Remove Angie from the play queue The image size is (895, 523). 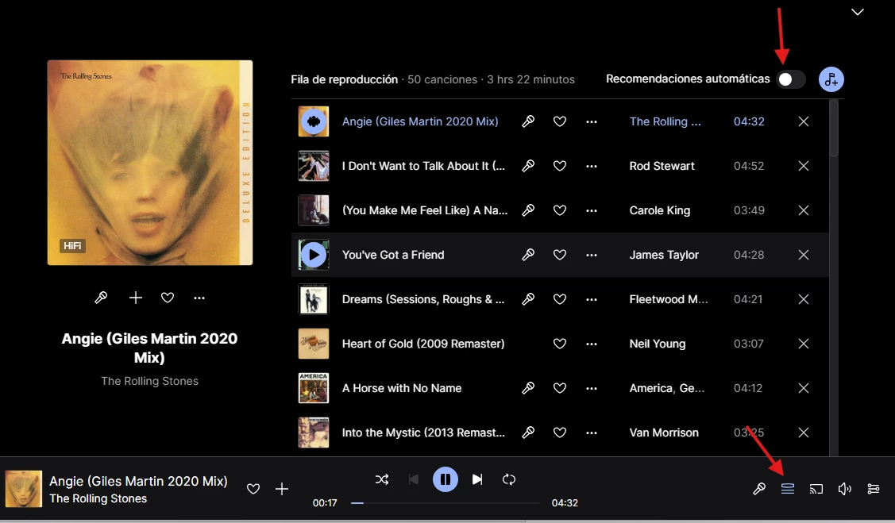tap(803, 121)
